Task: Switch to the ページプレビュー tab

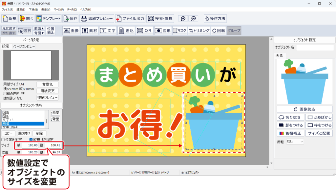Action: [x=24, y=47]
